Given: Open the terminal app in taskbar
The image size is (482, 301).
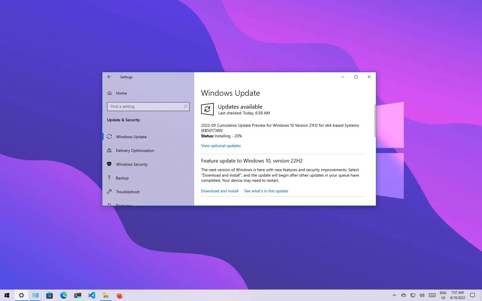Looking at the screenshot, I should 77,295.
